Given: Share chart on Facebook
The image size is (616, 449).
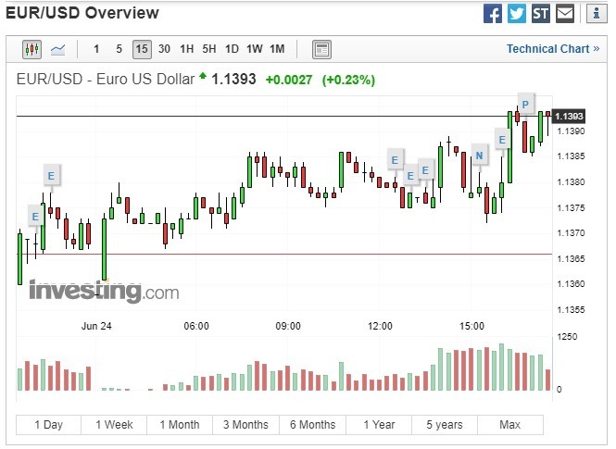Looking at the screenshot, I should [x=493, y=14].
